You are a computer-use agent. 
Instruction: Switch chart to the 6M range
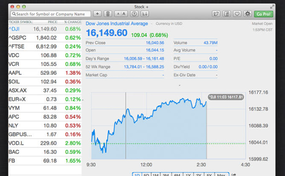click(177, 175)
